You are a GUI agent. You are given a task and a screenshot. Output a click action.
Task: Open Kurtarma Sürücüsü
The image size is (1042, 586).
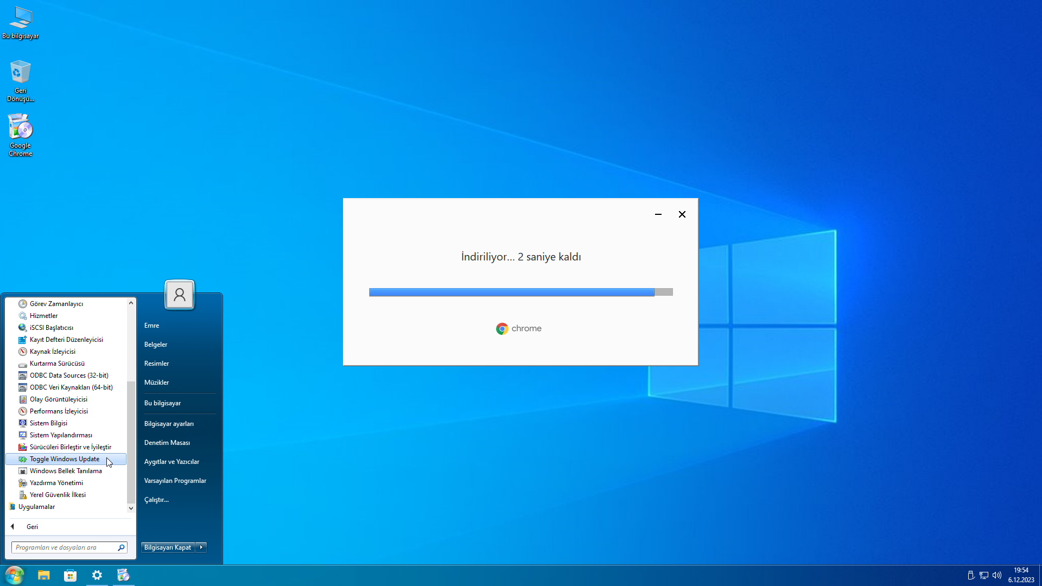pyautogui.click(x=66, y=364)
